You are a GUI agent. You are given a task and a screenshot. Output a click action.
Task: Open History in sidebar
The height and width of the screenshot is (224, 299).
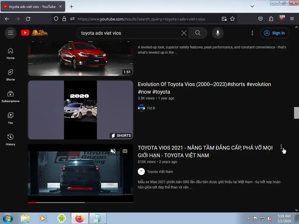click(x=11, y=140)
